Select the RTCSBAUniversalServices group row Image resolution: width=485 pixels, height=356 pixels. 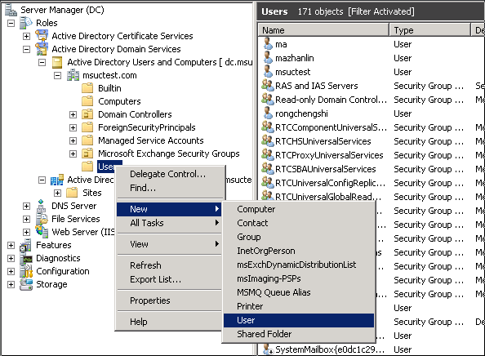click(x=372, y=169)
